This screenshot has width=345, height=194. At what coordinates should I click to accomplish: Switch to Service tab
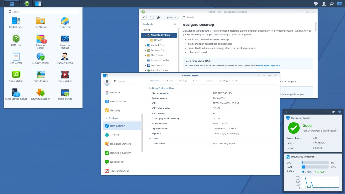(x=197, y=81)
